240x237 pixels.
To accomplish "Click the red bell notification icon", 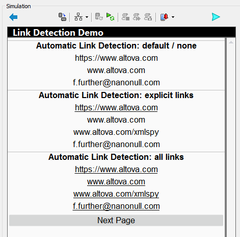I will coord(164,17).
